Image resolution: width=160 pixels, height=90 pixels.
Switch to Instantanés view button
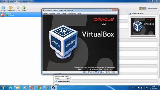pyautogui.click(x=152, y=8)
